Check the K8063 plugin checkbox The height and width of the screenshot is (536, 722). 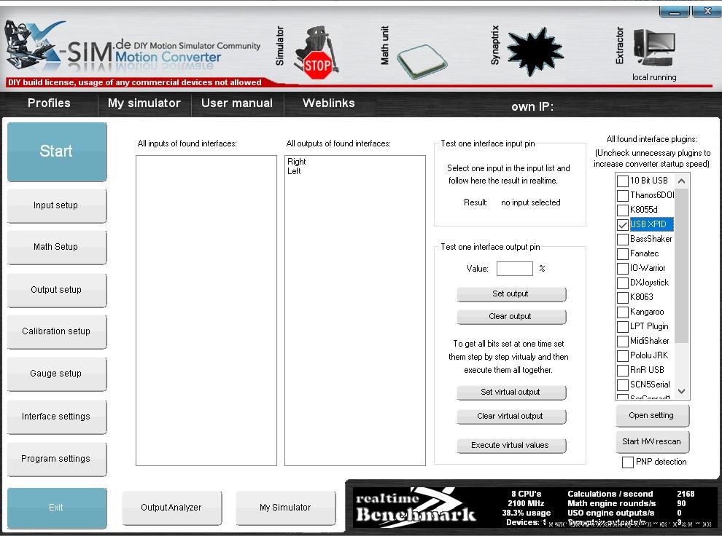coord(623,297)
